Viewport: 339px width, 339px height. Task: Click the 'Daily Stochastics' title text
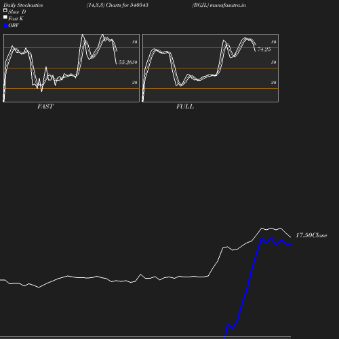[23, 5]
